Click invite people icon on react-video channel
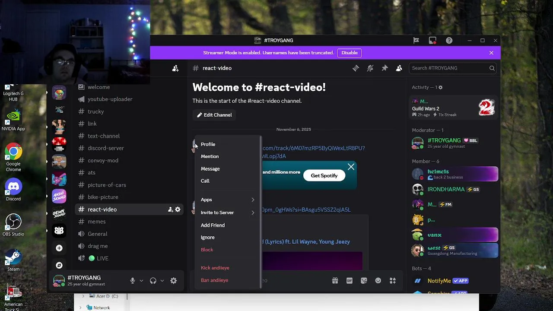553x311 pixels. coord(170,209)
